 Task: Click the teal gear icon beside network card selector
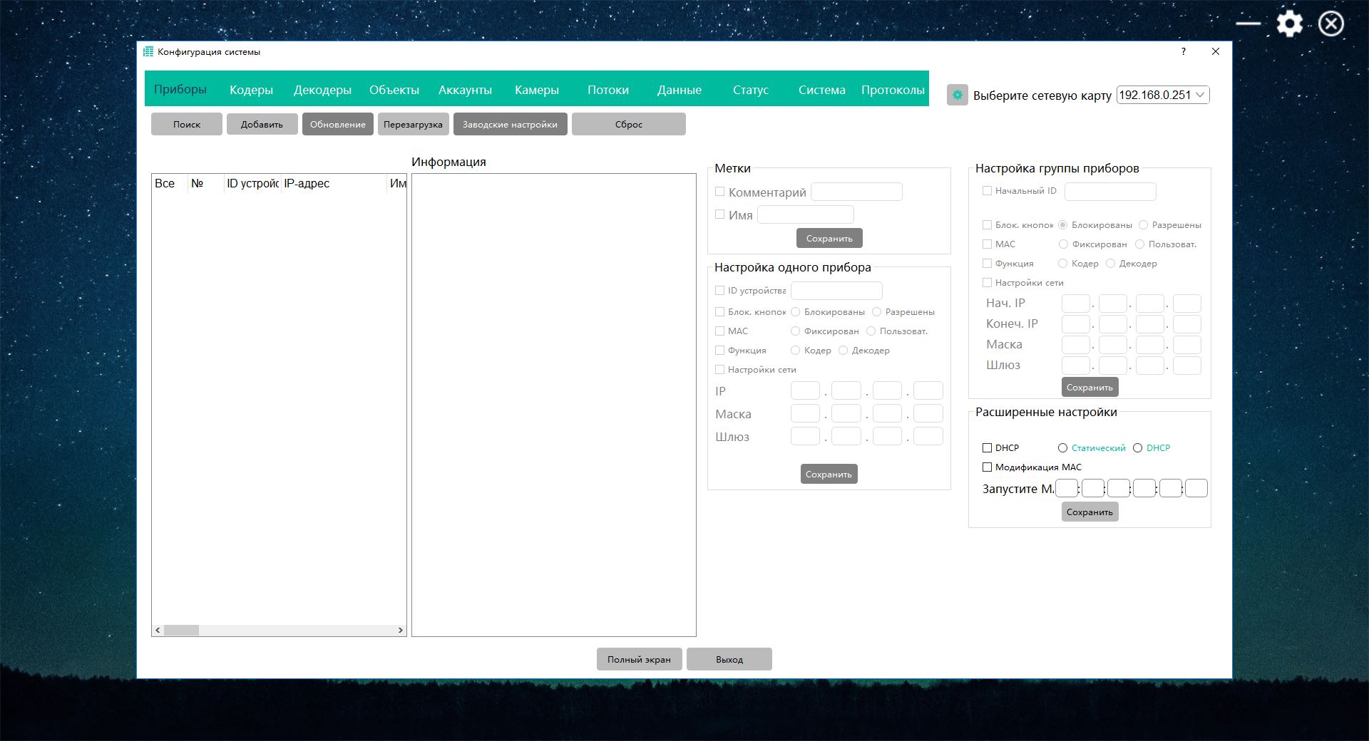point(957,95)
